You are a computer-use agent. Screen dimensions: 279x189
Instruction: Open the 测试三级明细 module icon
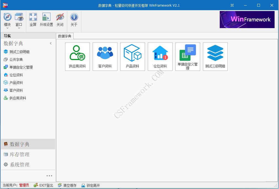(x=215, y=56)
